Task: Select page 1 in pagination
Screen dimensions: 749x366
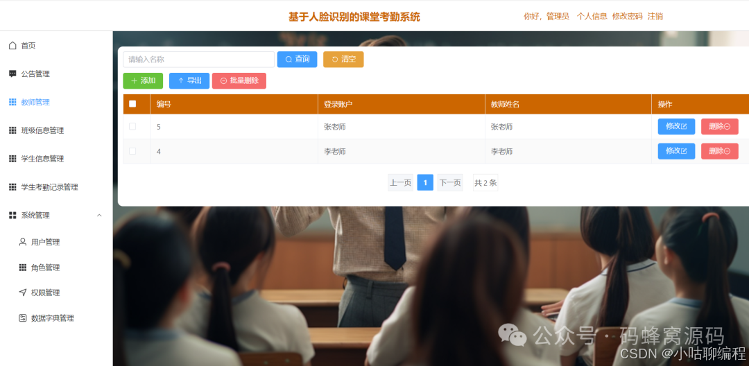Action: (425, 183)
